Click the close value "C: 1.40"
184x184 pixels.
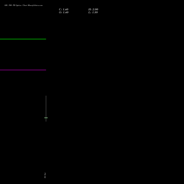(64, 10)
